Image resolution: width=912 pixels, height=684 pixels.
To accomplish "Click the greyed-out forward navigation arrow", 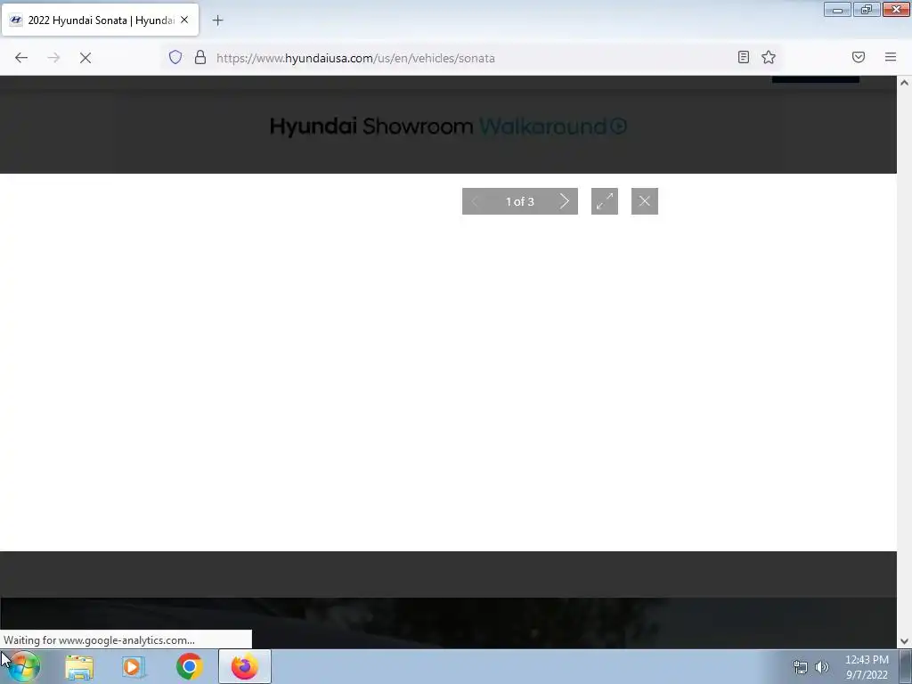I will 53,58.
